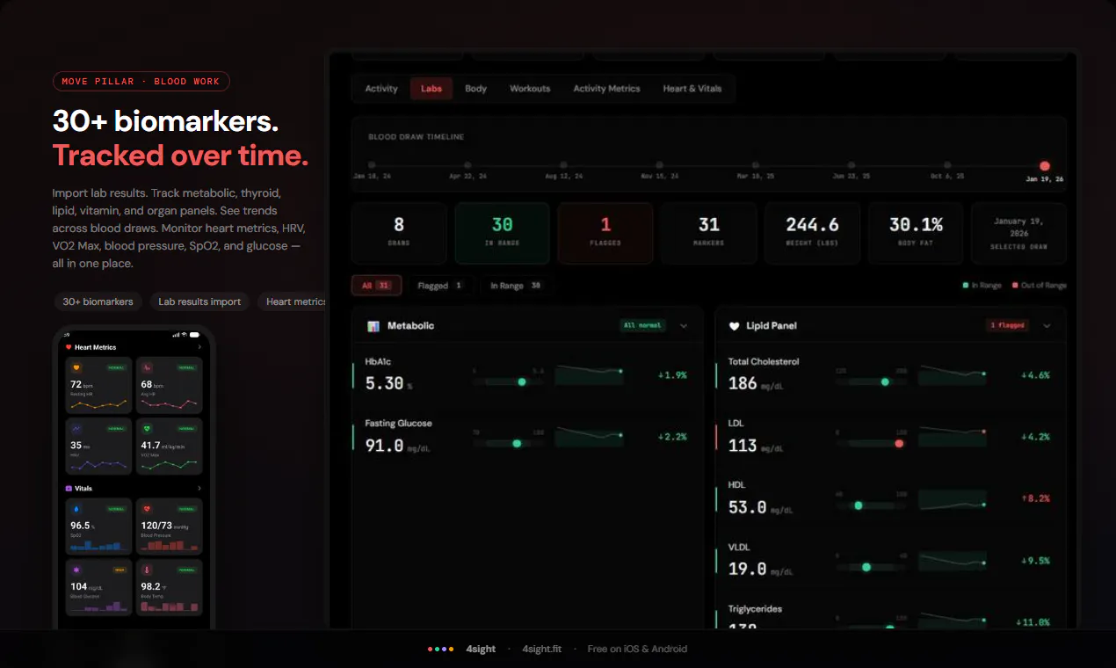1116x668 pixels.
Task: Click the HbA1c trend sparkline
Action: coord(589,375)
